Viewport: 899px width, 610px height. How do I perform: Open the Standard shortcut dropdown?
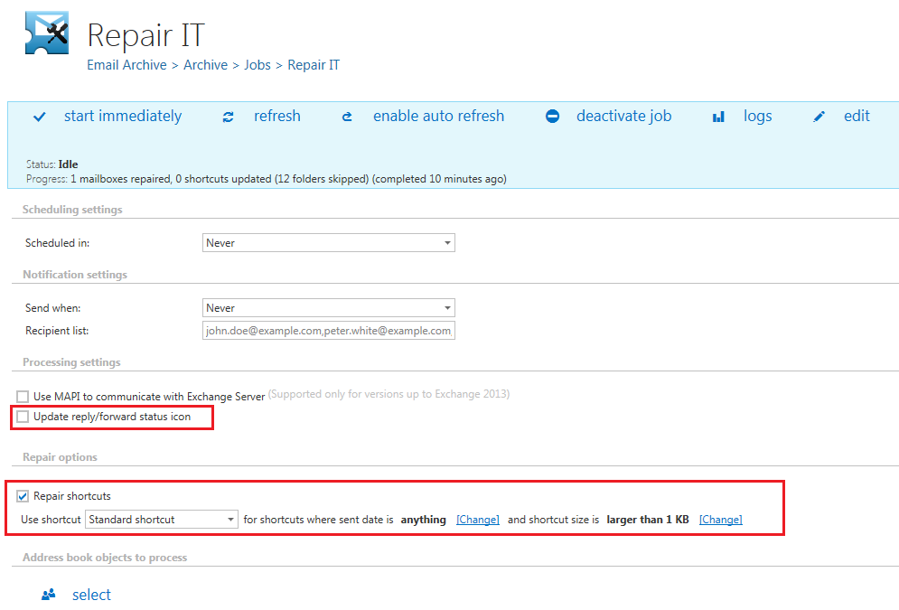tap(162, 520)
